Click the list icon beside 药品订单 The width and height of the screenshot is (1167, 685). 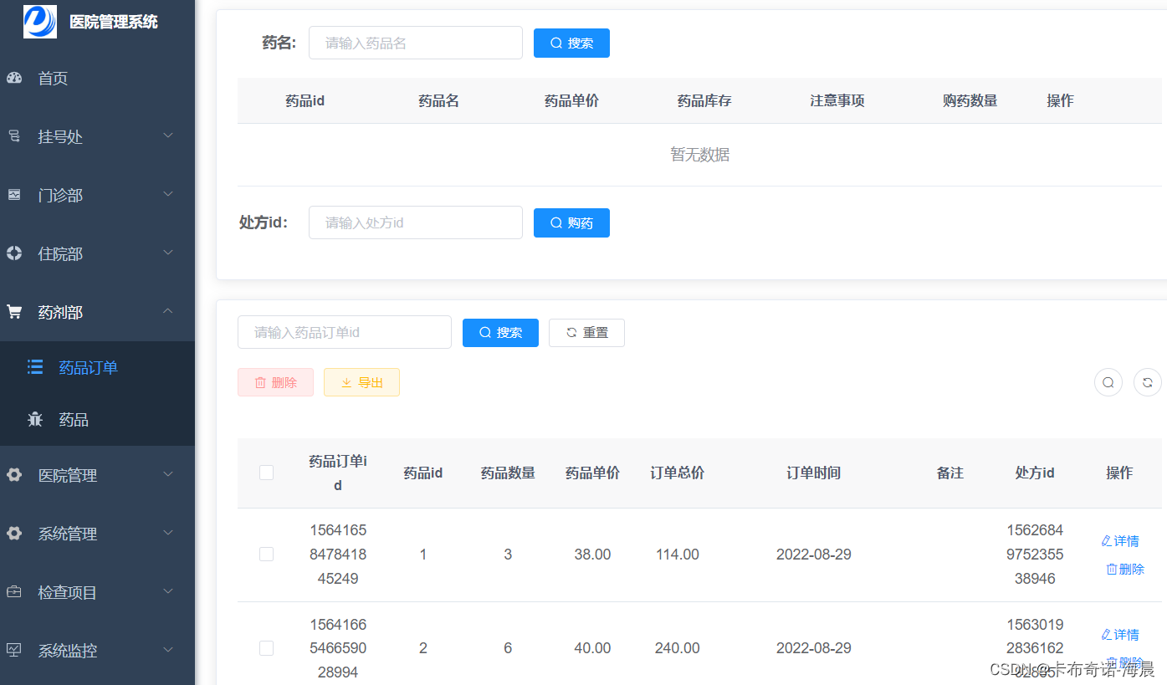[35, 366]
